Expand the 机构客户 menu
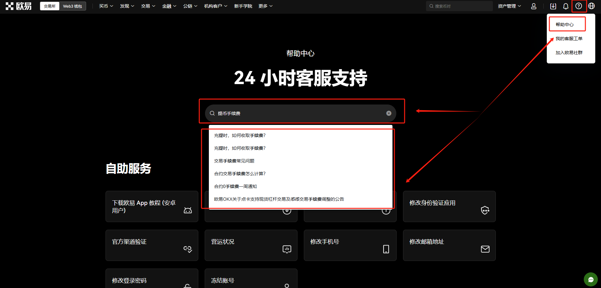This screenshot has height=288, width=601. tap(216, 6)
